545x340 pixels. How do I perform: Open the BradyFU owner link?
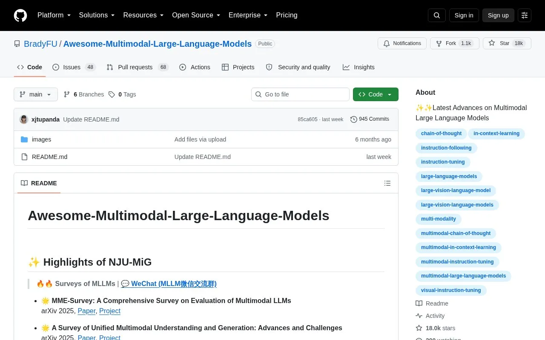pos(40,44)
